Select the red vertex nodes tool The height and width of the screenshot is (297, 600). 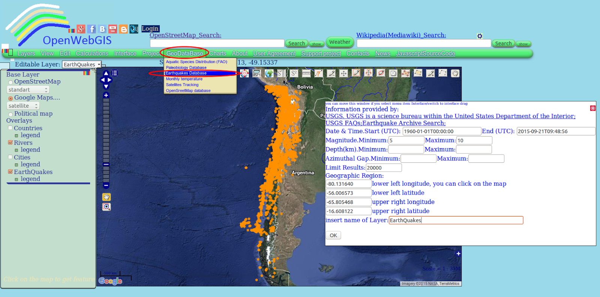[405, 73]
